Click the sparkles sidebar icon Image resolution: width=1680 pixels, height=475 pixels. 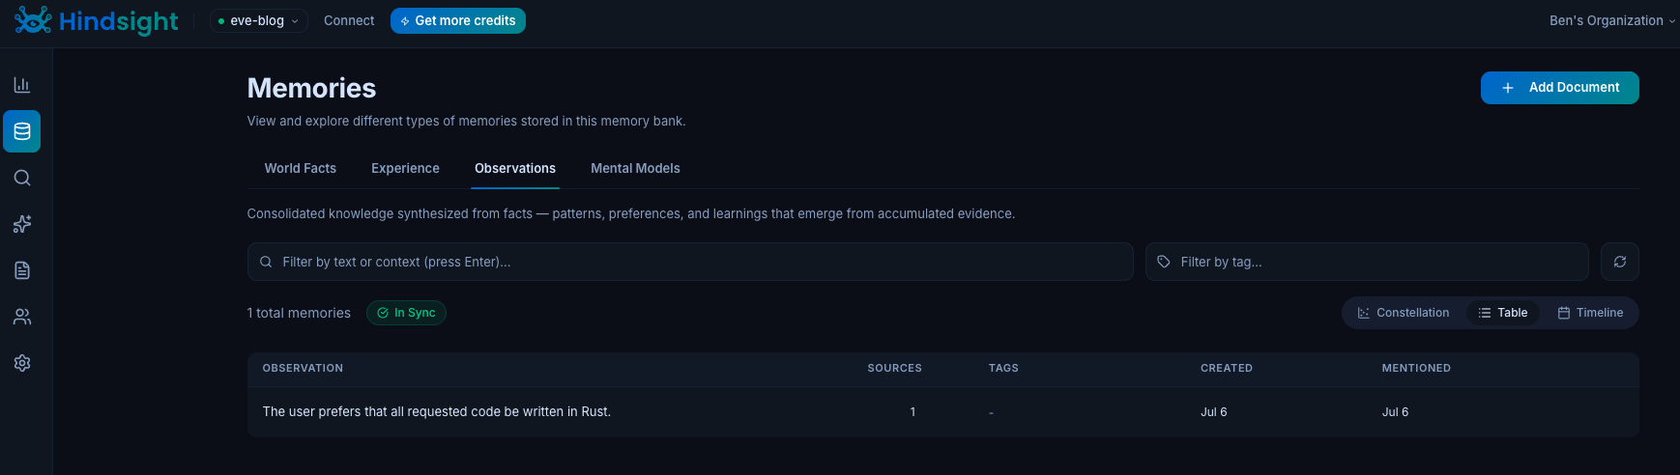click(22, 224)
